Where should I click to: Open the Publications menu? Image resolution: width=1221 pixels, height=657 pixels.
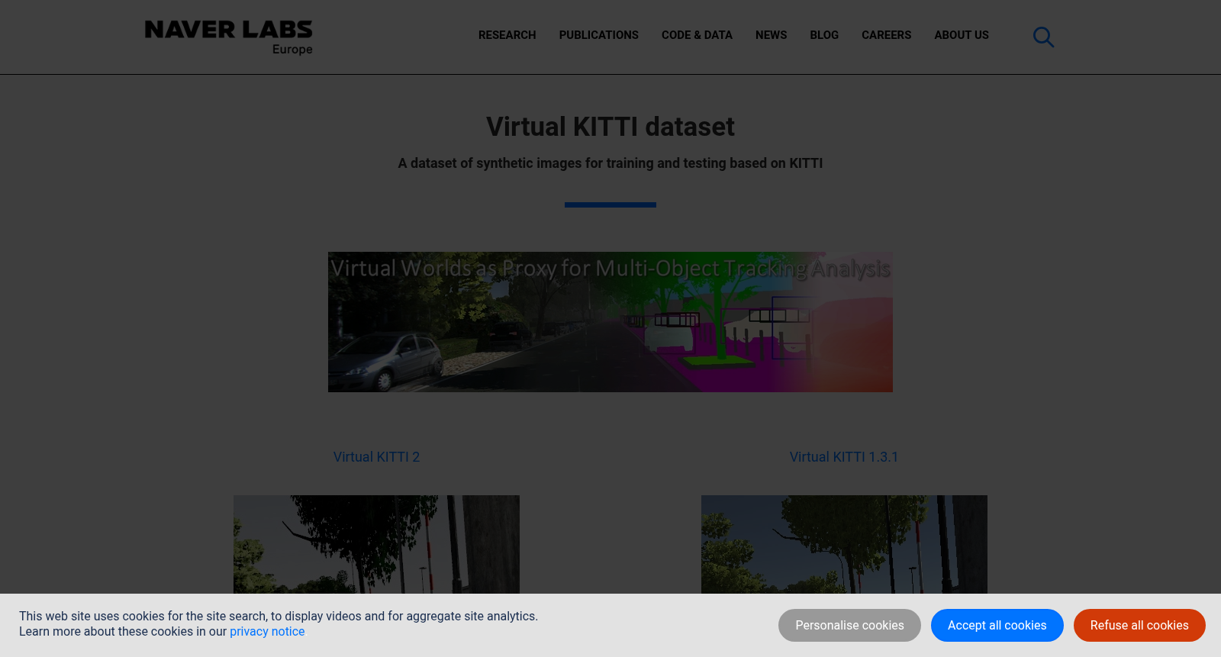click(598, 35)
